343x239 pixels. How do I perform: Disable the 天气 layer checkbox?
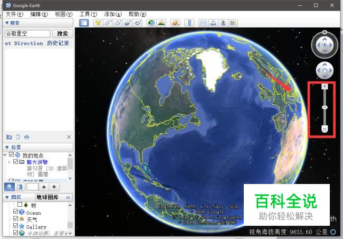pyautogui.click(x=15, y=218)
